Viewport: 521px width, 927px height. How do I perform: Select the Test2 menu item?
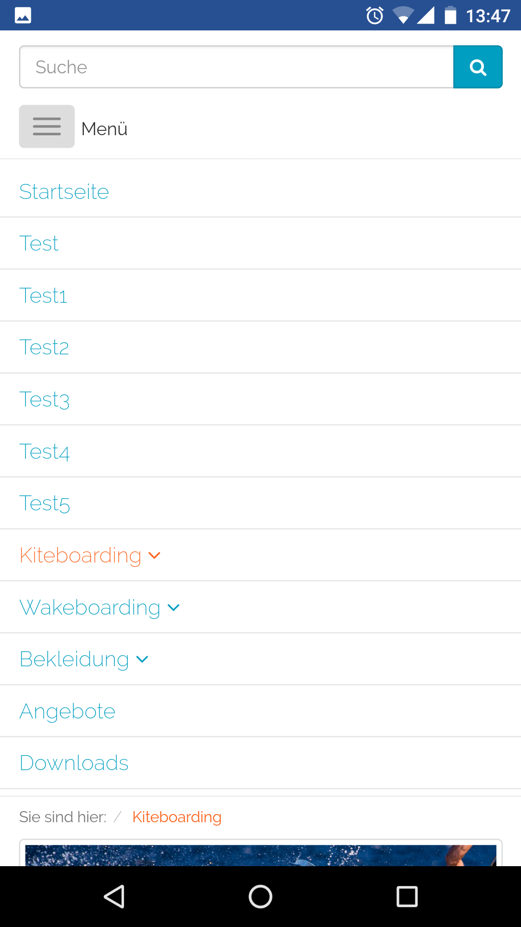point(44,348)
